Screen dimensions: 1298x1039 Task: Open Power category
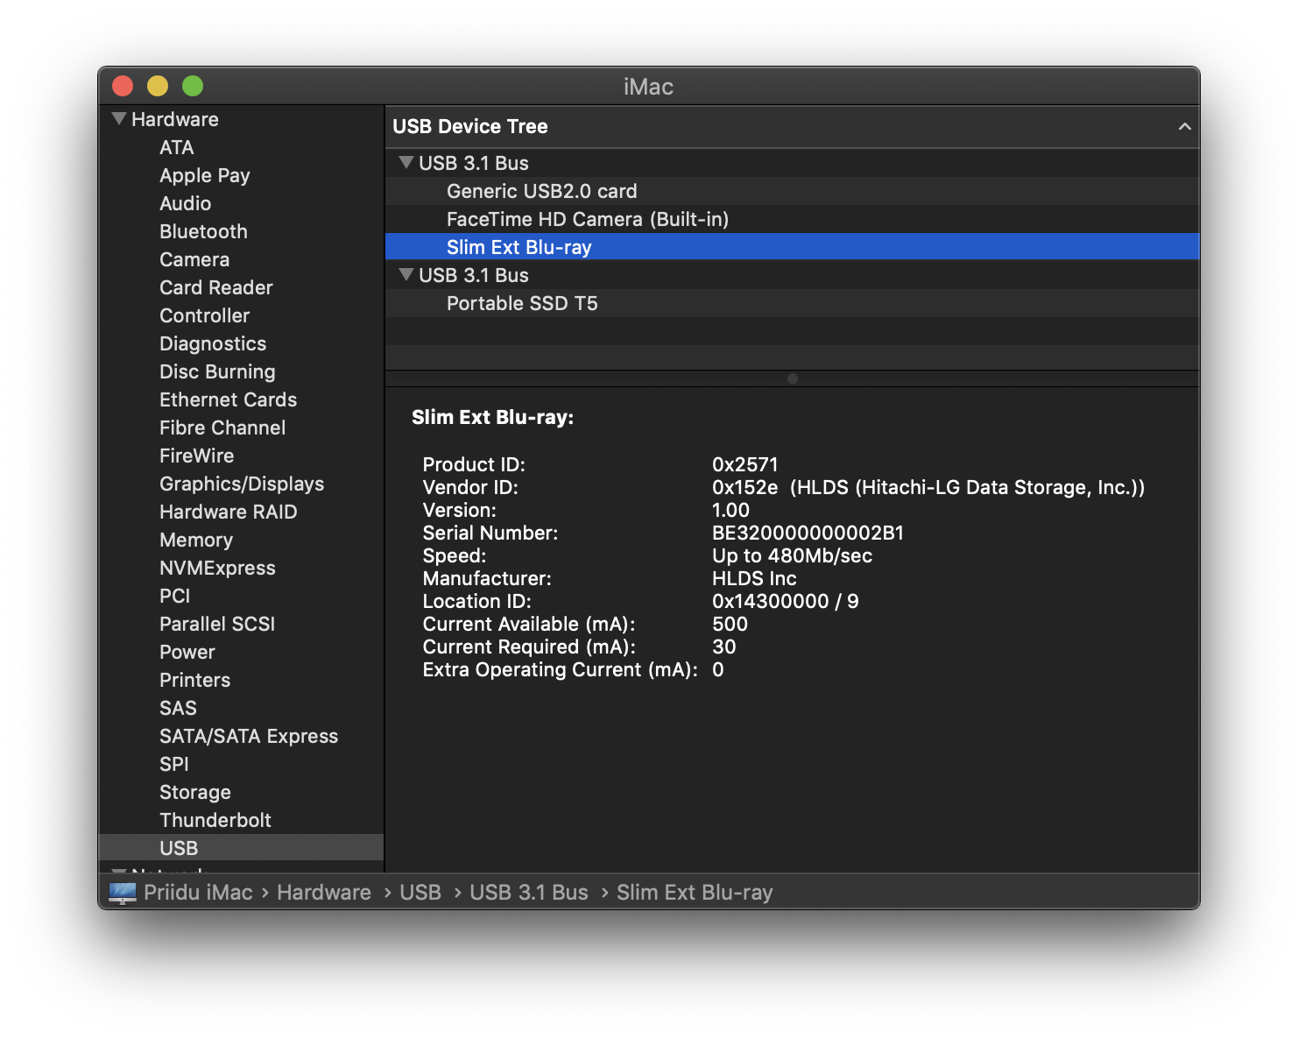187,652
